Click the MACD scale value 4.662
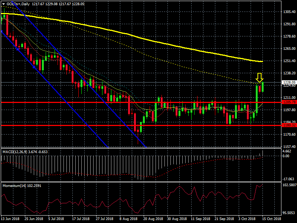297x223 pixels. [x=287, y=151]
